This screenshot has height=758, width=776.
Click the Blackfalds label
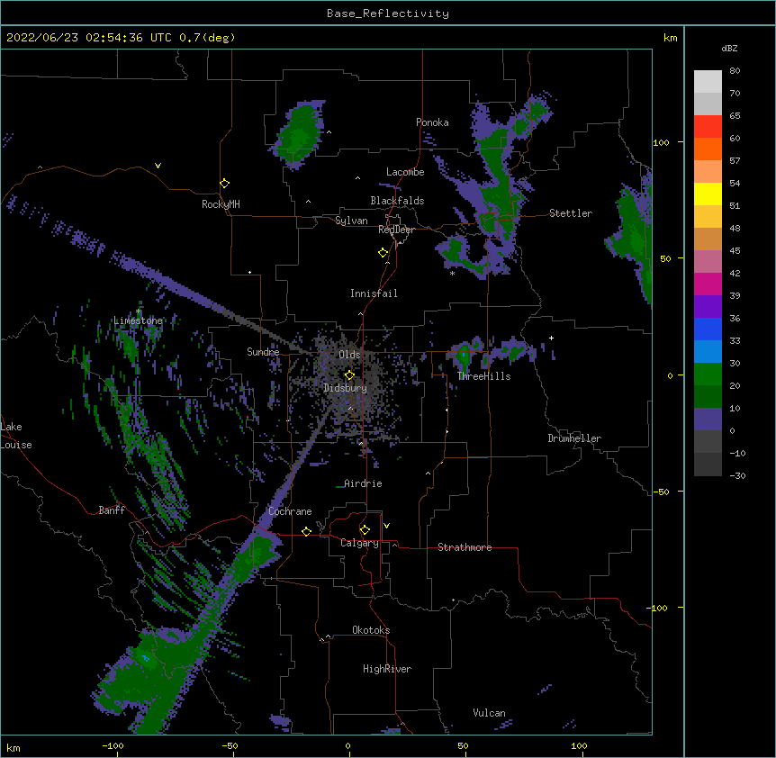tap(397, 201)
